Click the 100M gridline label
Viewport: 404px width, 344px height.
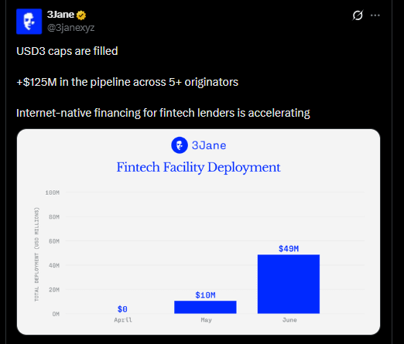(x=53, y=192)
